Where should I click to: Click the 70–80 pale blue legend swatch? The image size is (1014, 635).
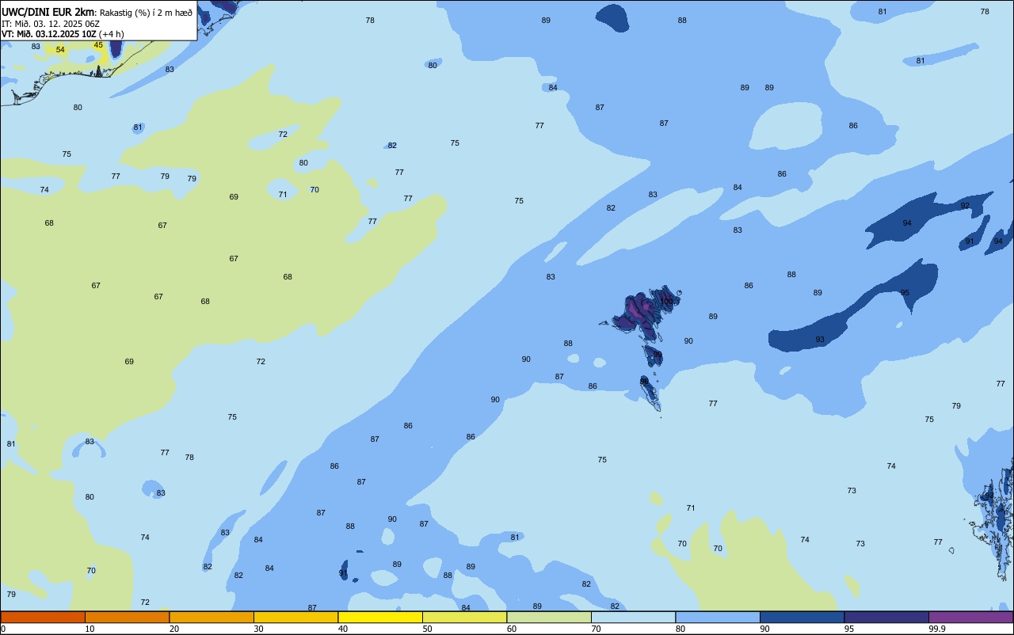pyautogui.click(x=633, y=617)
